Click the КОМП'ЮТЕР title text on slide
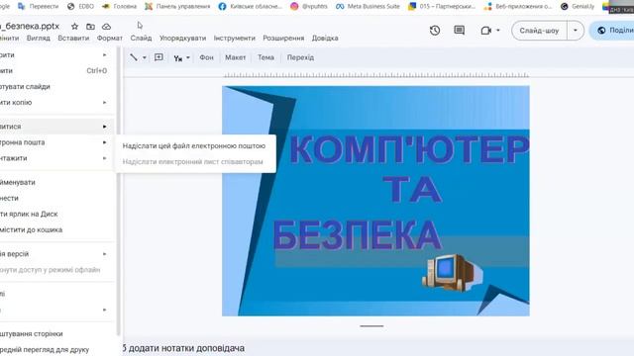The image size is (634, 356). click(409, 149)
